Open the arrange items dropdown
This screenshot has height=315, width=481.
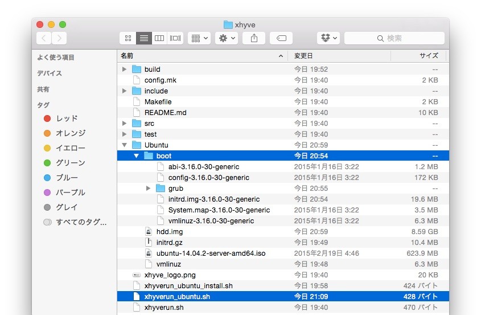(199, 38)
